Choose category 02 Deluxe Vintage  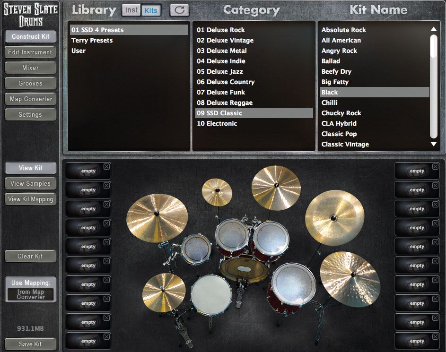pos(254,40)
